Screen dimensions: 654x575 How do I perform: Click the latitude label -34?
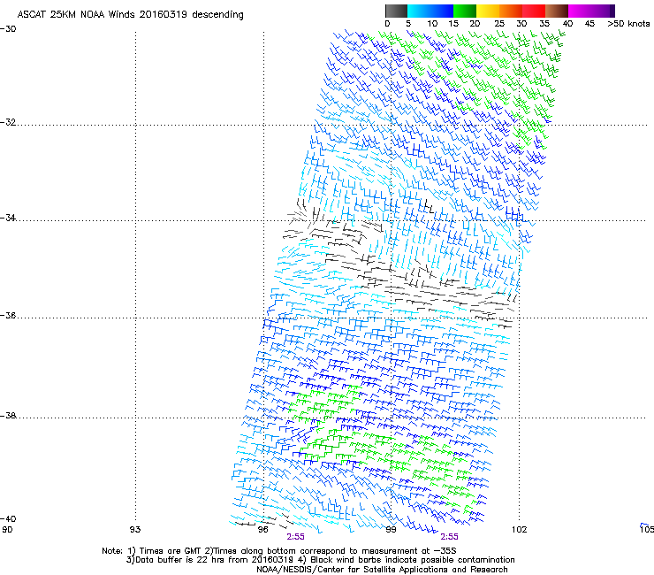(8, 218)
